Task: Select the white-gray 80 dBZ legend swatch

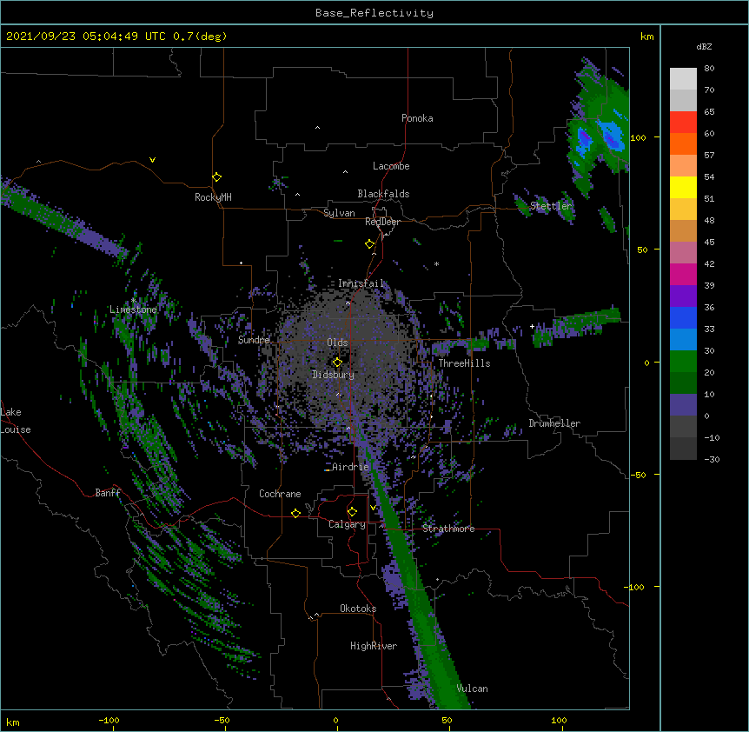Action: tap(683, 79)
